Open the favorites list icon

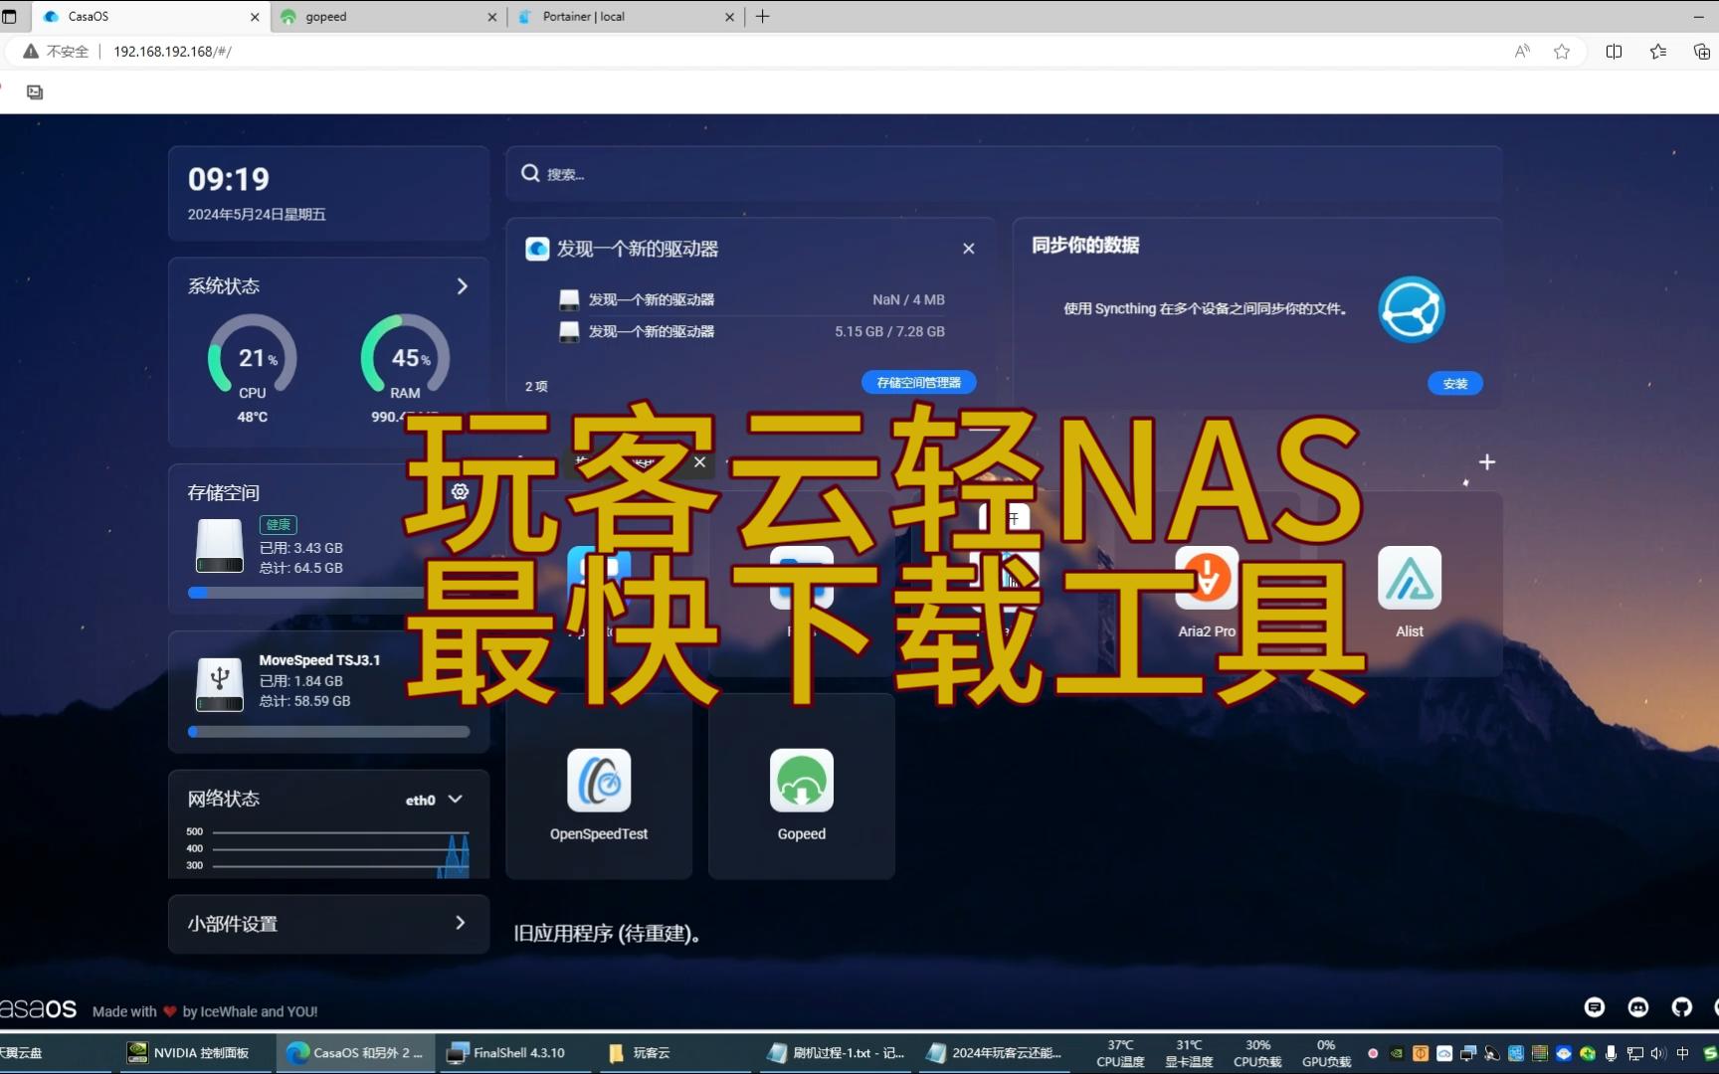[1657, 52]
